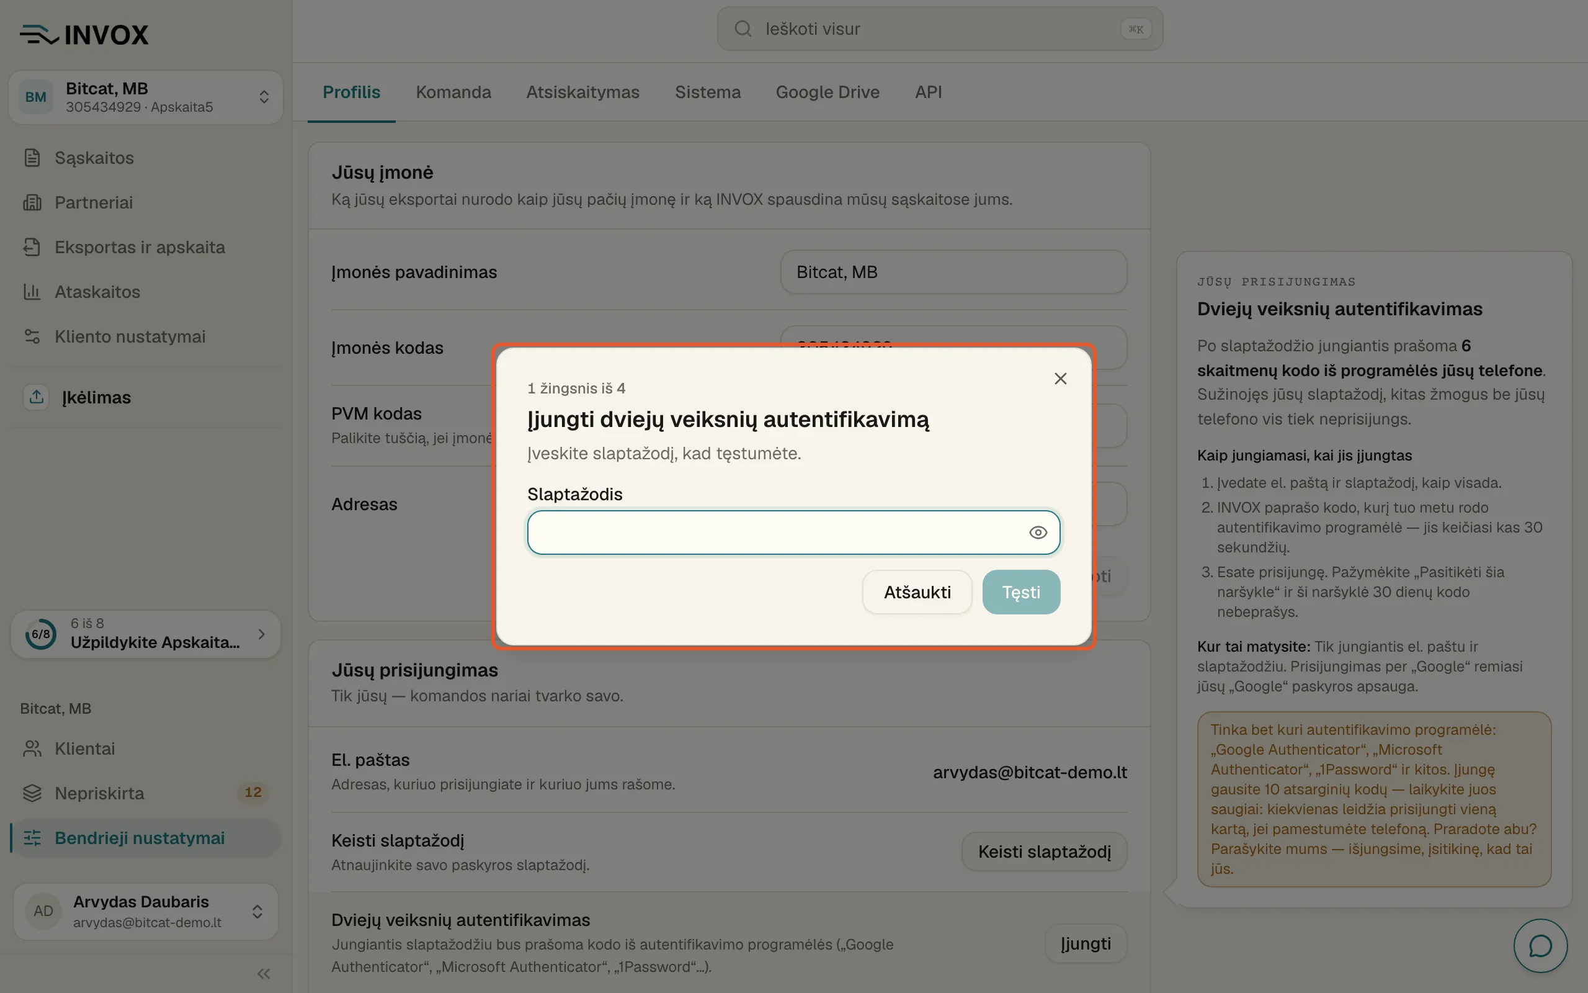Click the Įkėlimas upload icon

click(x=37, y=397)
